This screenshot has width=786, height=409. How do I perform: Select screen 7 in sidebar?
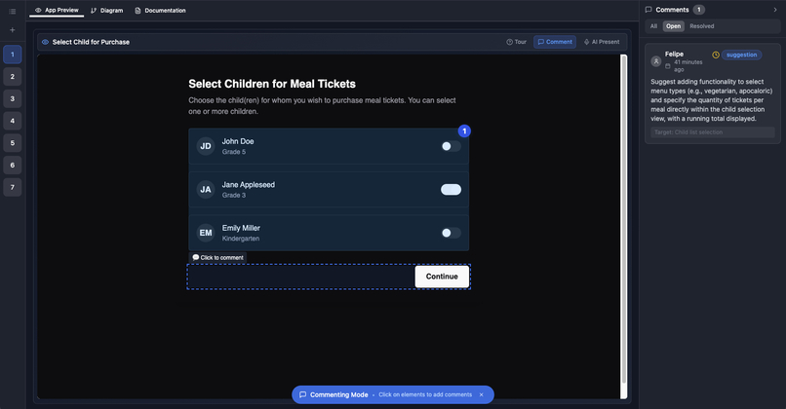coord(13,187)
